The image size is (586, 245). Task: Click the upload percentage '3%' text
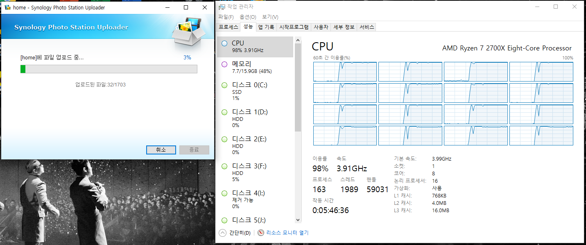coord(187,58)
